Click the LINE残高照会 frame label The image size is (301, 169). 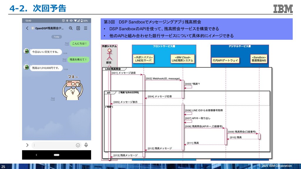113,69
